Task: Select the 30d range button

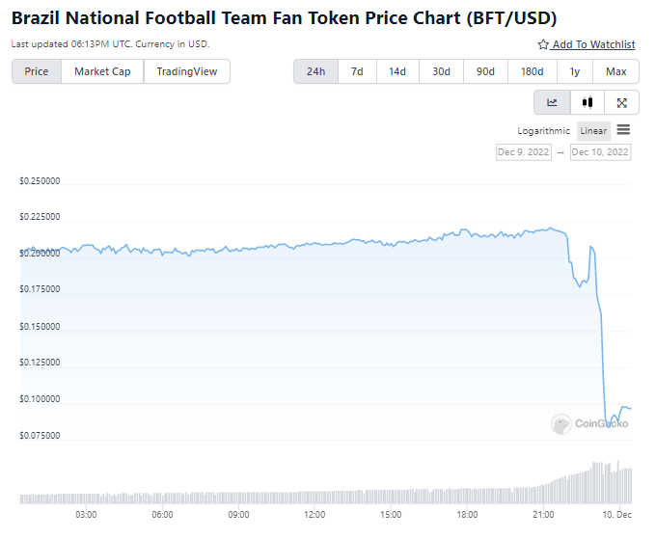Action: 442,71
